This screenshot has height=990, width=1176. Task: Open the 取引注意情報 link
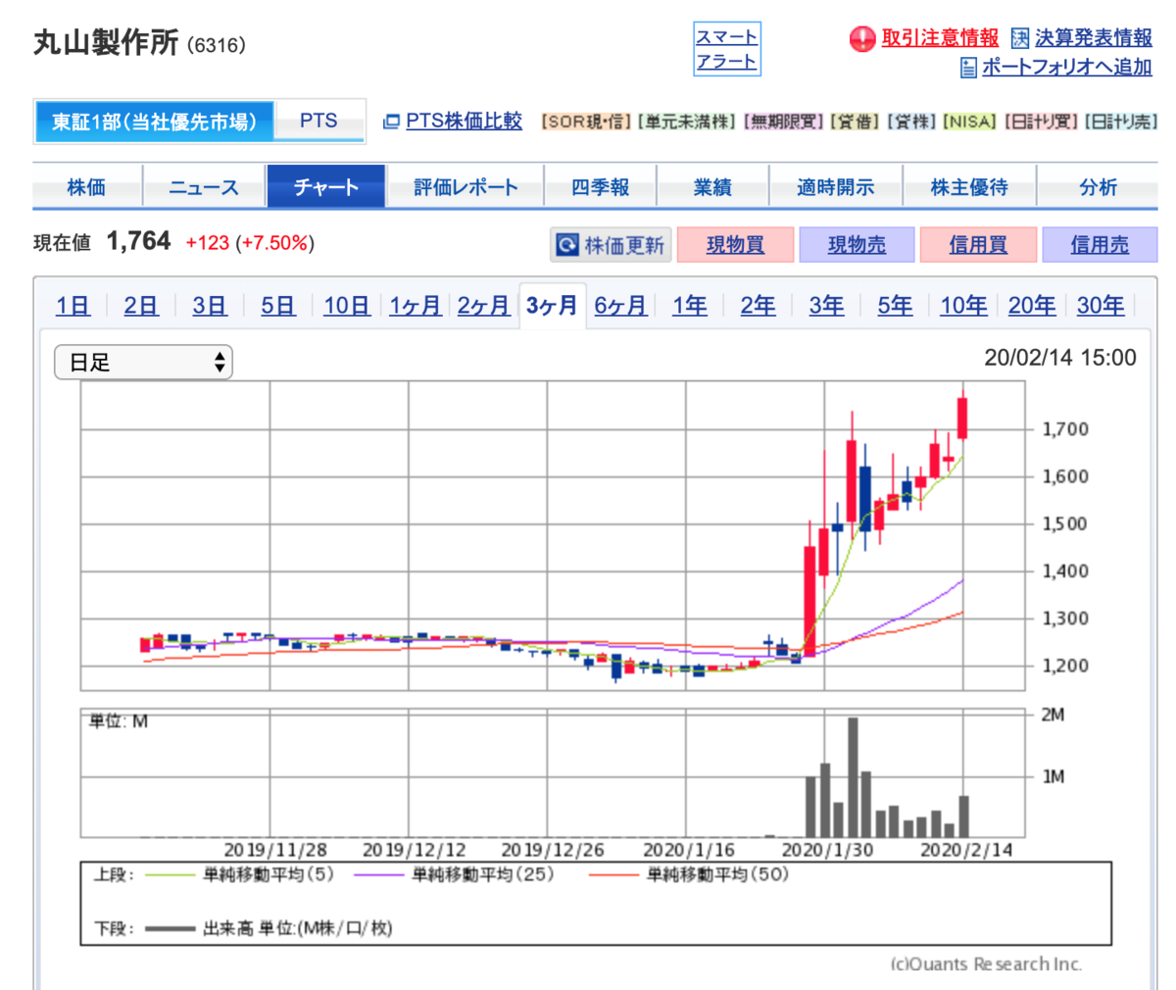pyautogui.click(x=939, y=38)
